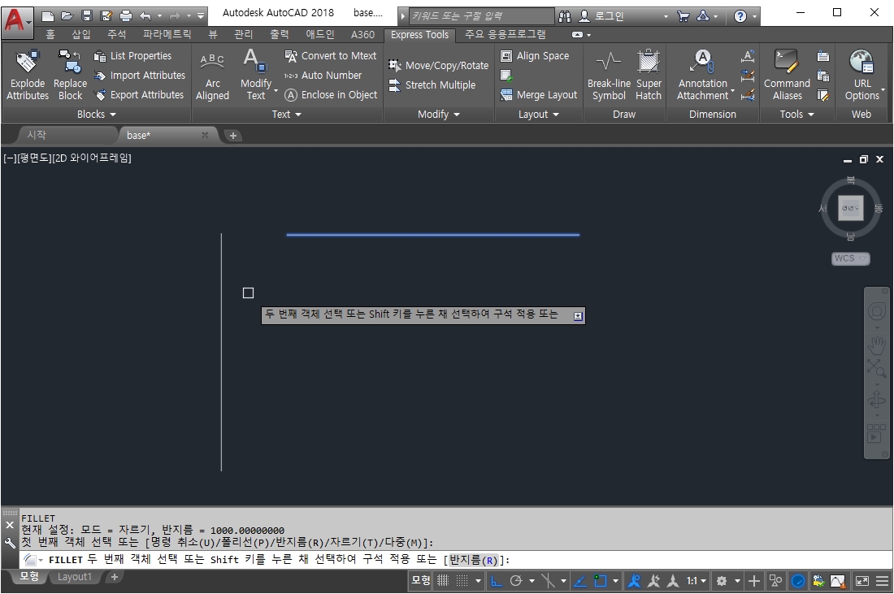Expand the Text panel dropdown

click(x=286, y=114)
